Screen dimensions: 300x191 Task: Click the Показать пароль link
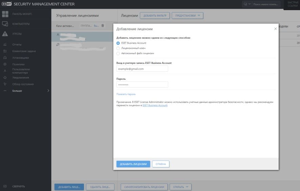(x=126, y=94)
